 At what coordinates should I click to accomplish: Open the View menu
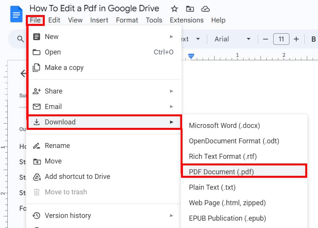tap(75, 20)
